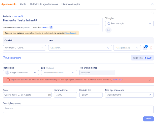Click the Horário início time field
The image size is (156, 123).
click(65, 95)
